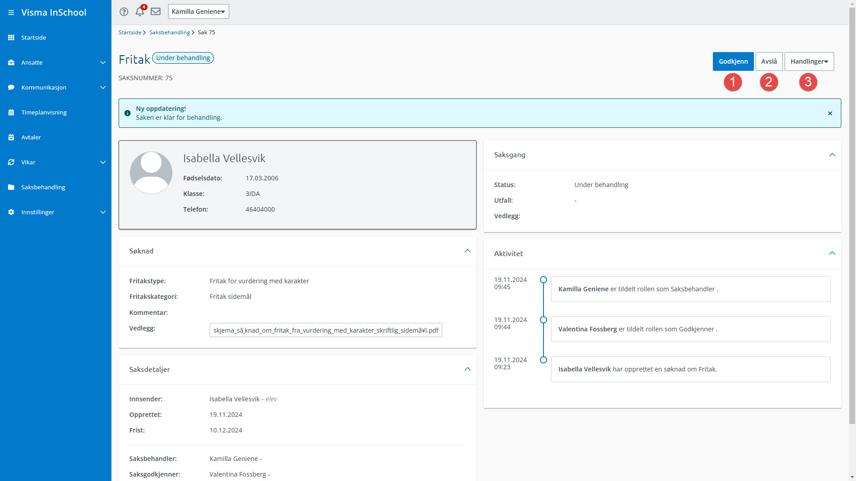
Task: Dismiss the Ny oppdatering info banner
Action: tap(830, 113)
